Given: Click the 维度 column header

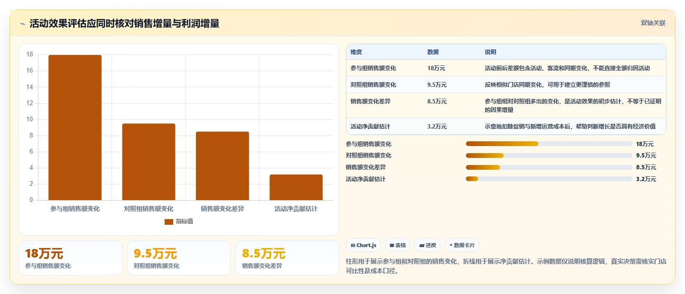Looking at the screenshot, I should (x=356, y=52).
